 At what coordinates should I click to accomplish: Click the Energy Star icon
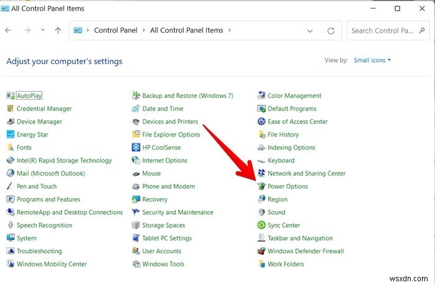click(x=11, y=135)
